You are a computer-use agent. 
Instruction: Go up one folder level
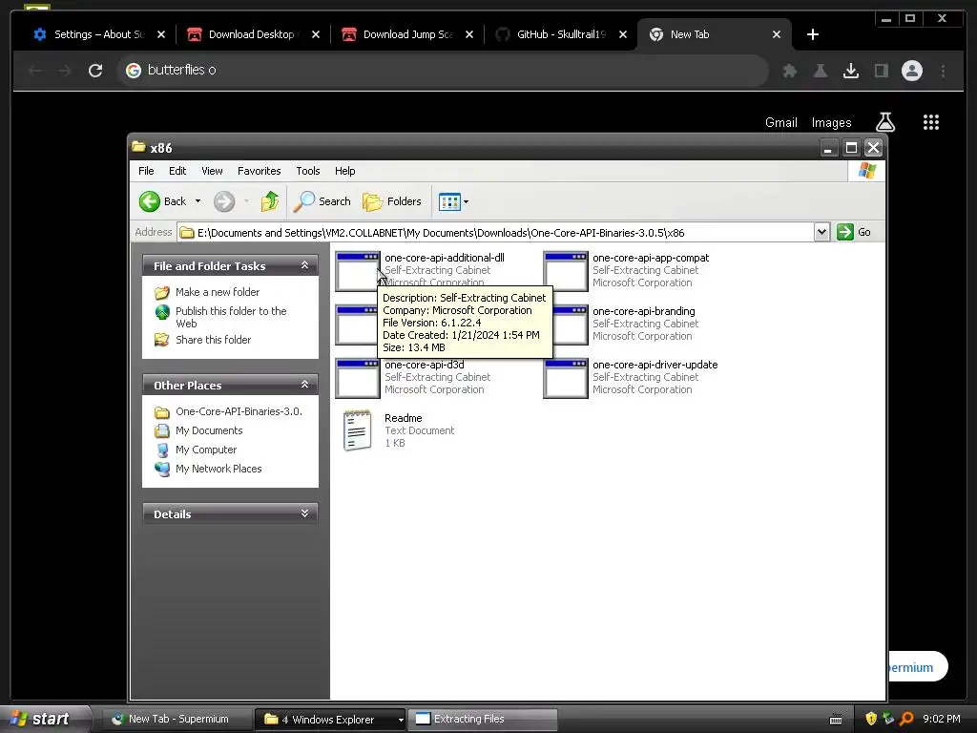[x=269, y=201]
